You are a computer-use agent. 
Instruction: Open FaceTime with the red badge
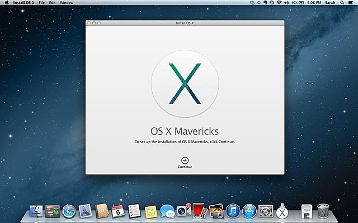point(183,211)
